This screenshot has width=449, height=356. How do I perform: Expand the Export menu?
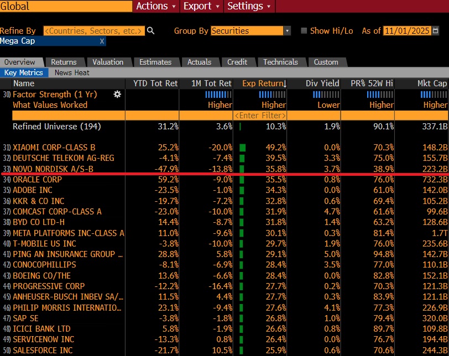tap(201, 6)
